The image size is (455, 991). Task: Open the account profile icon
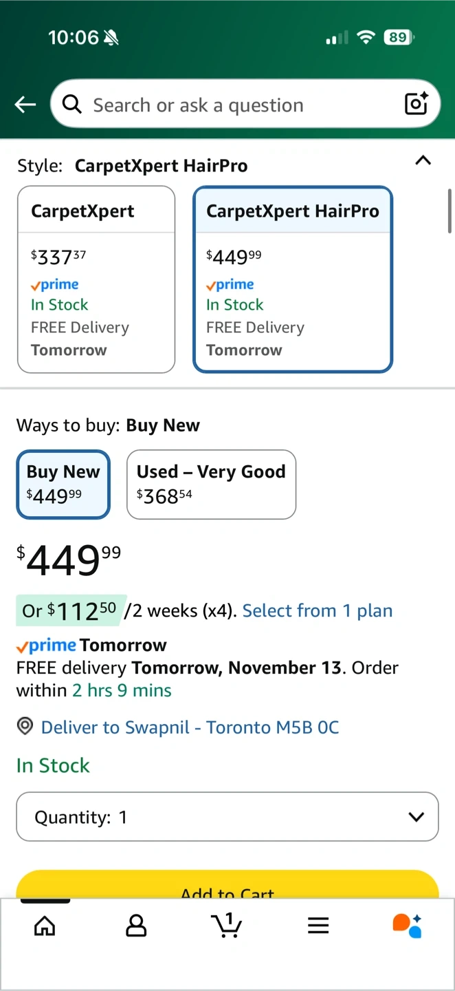(x=136, y=926)
